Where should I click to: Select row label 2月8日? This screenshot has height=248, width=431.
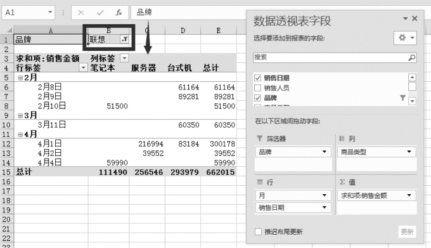tap(49, 87)
